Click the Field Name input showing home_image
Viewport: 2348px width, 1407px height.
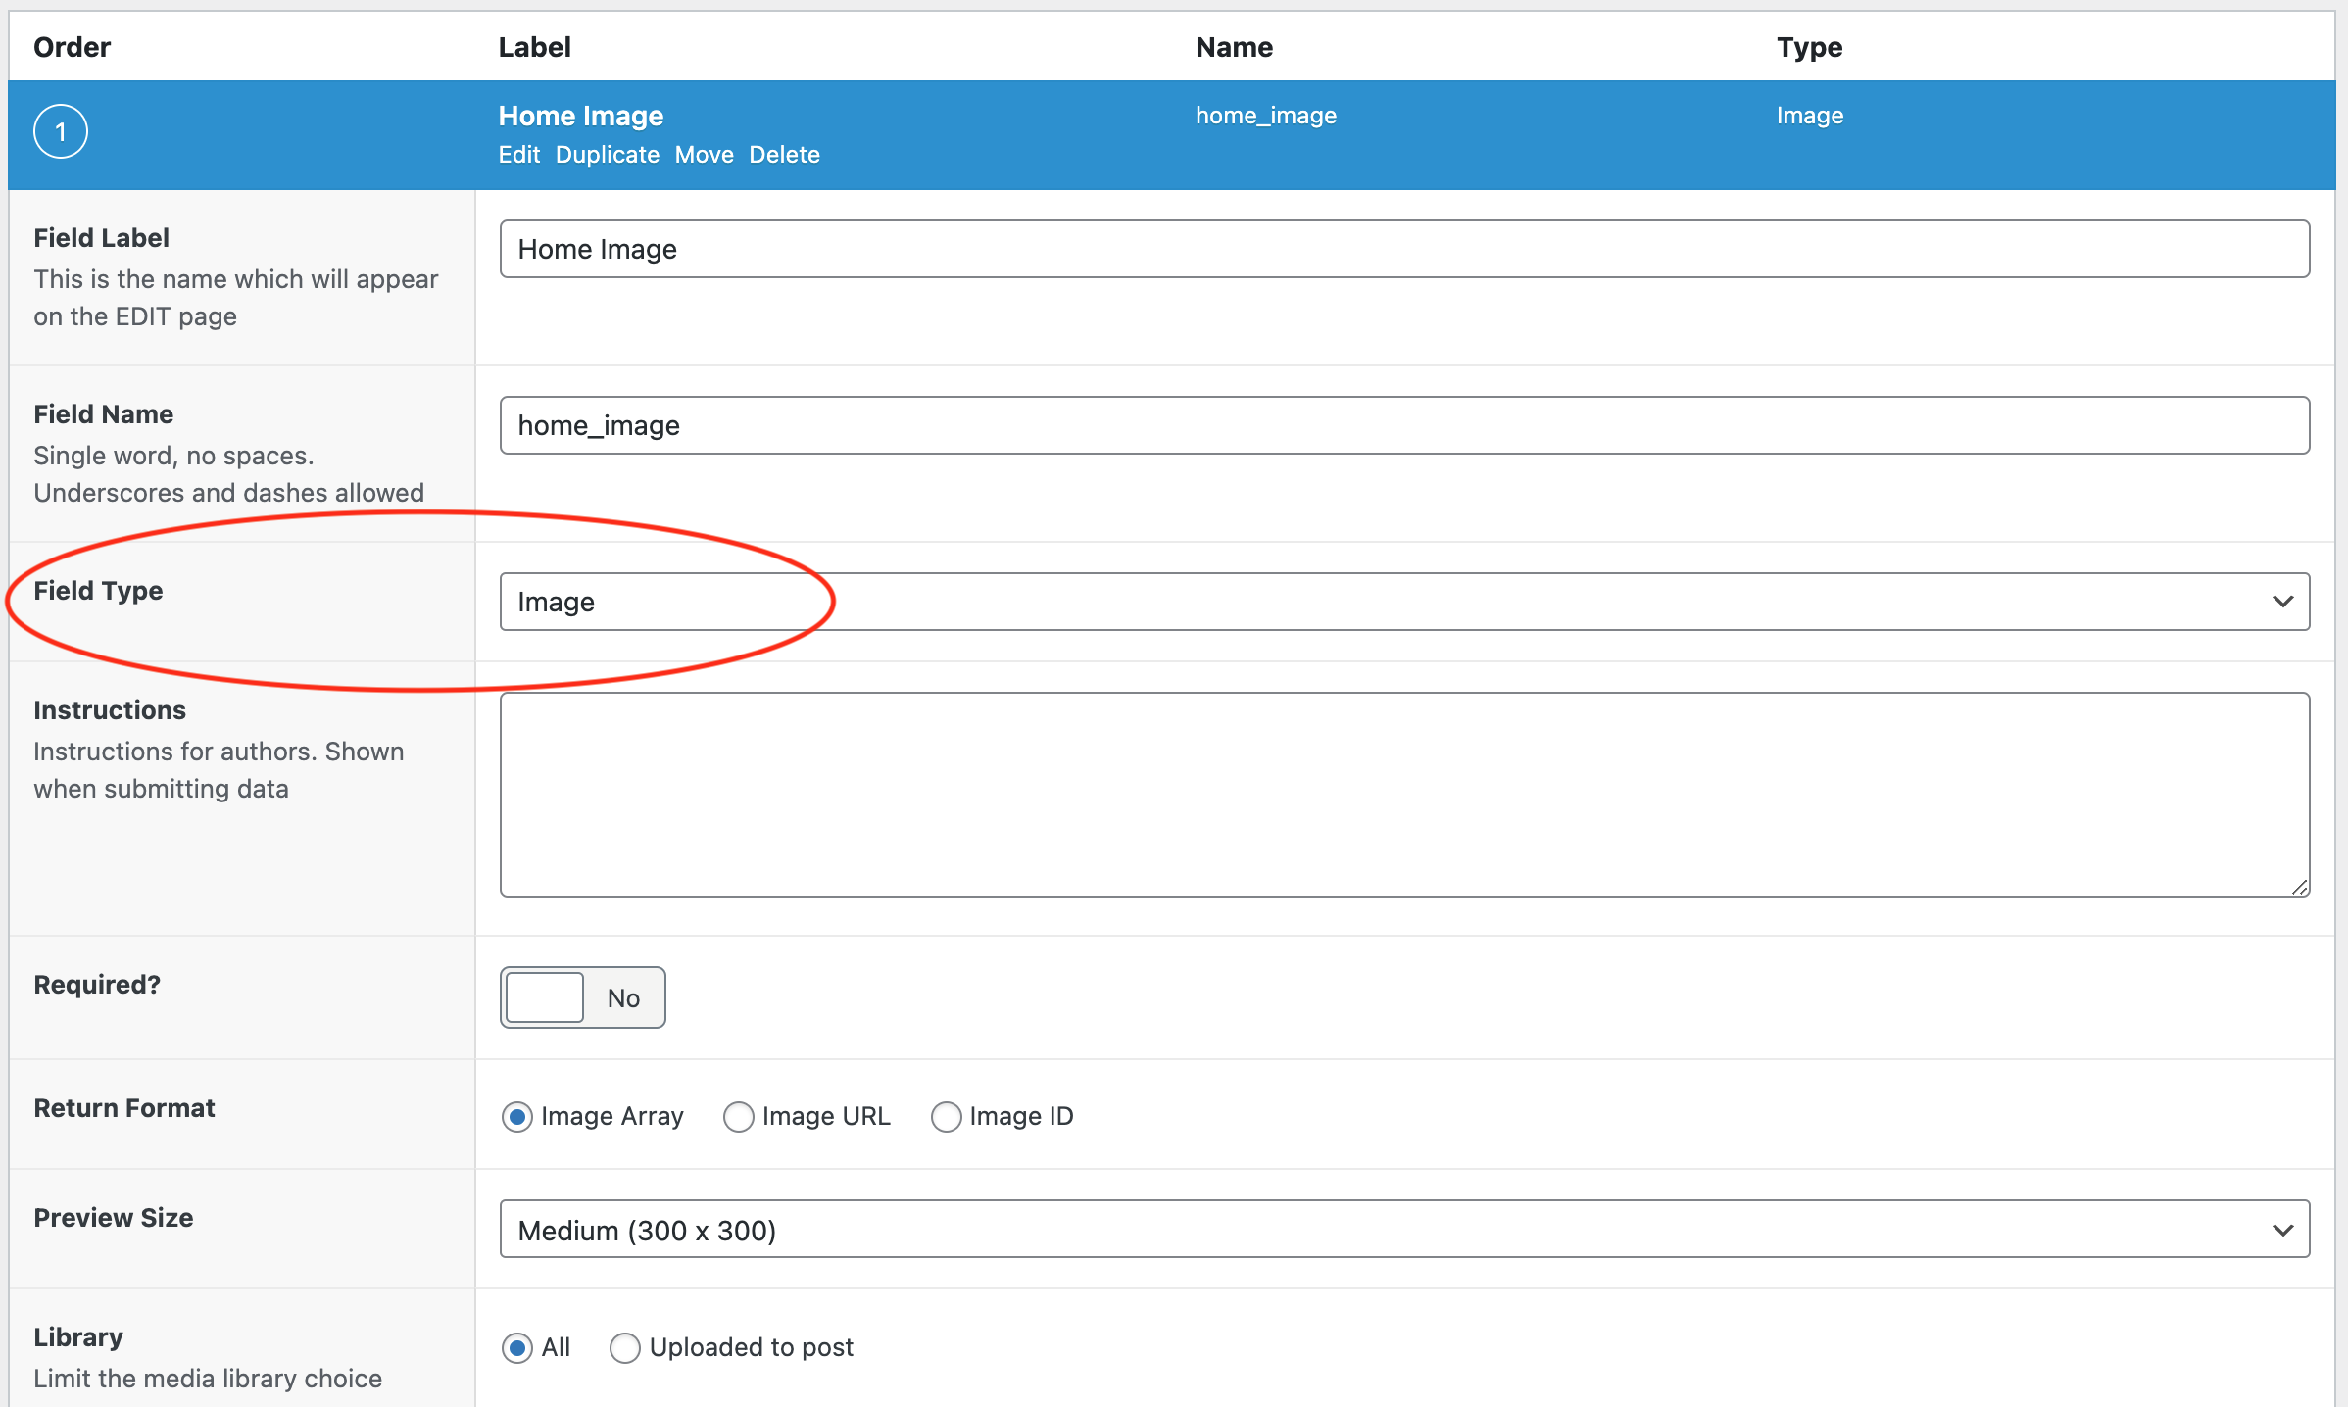1401,424
